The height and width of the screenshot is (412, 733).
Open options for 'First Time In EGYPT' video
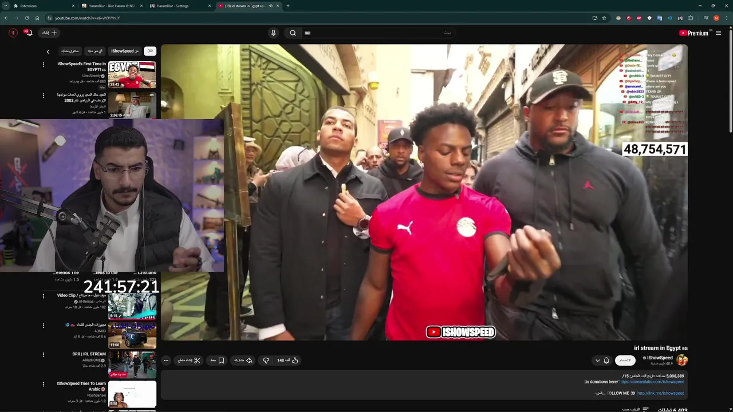coord(43,65)
